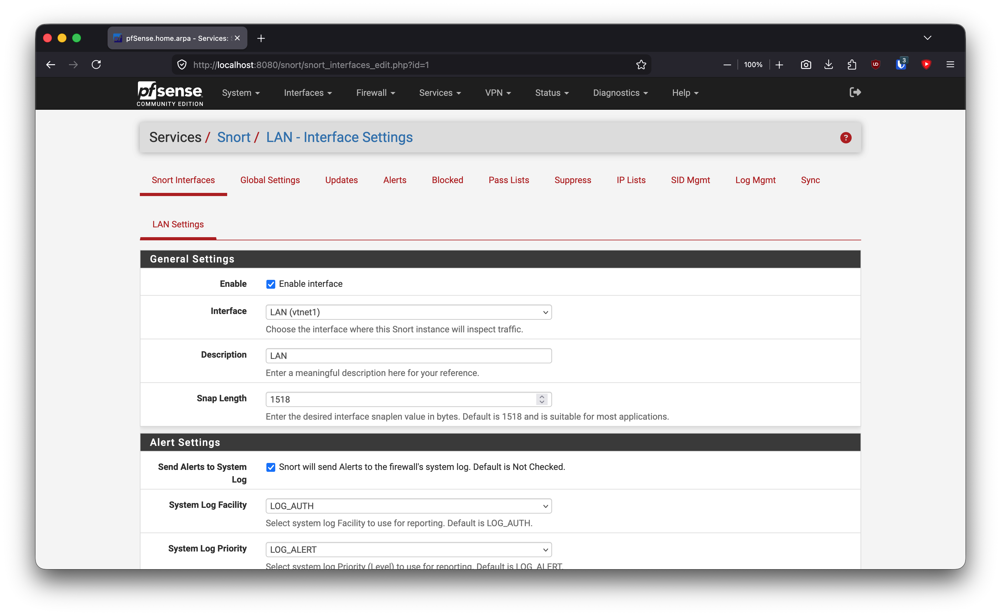The image size is (1001, 616).
Task: Open site security shield icon
Action: pyautogui.click(x=182, y=65)
